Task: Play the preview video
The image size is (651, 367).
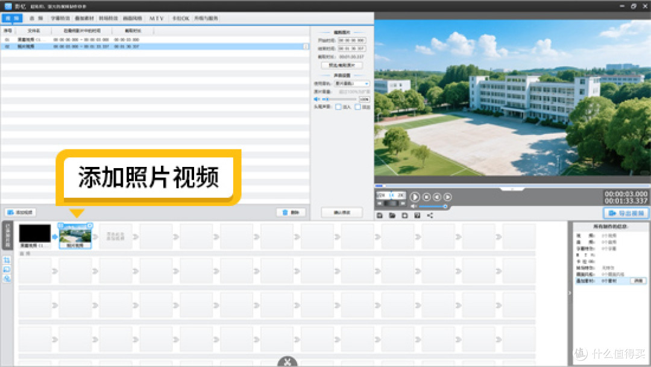Action: coord(414,197)
